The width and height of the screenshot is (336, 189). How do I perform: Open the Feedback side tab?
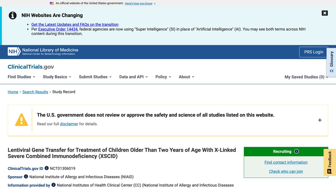pyautogui.click(x=330, y=162)
